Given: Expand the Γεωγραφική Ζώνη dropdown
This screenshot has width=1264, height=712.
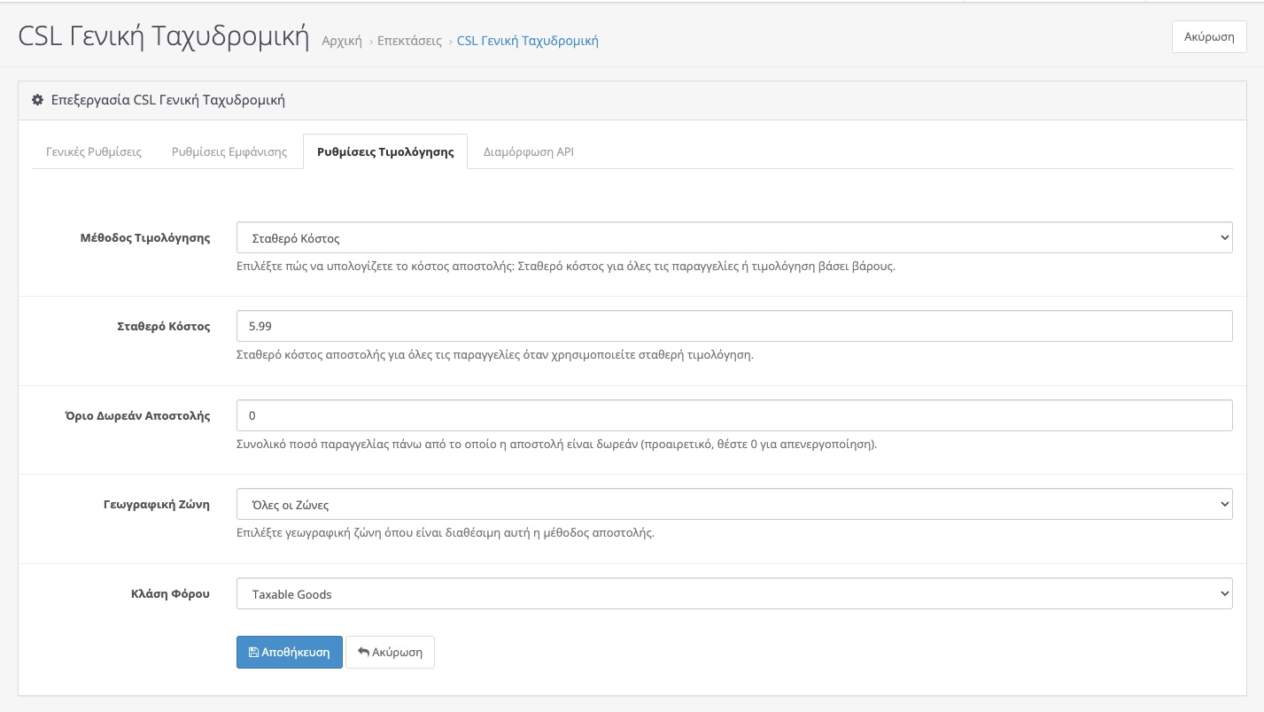Looking at the screenshot, I should click(734, 505).
